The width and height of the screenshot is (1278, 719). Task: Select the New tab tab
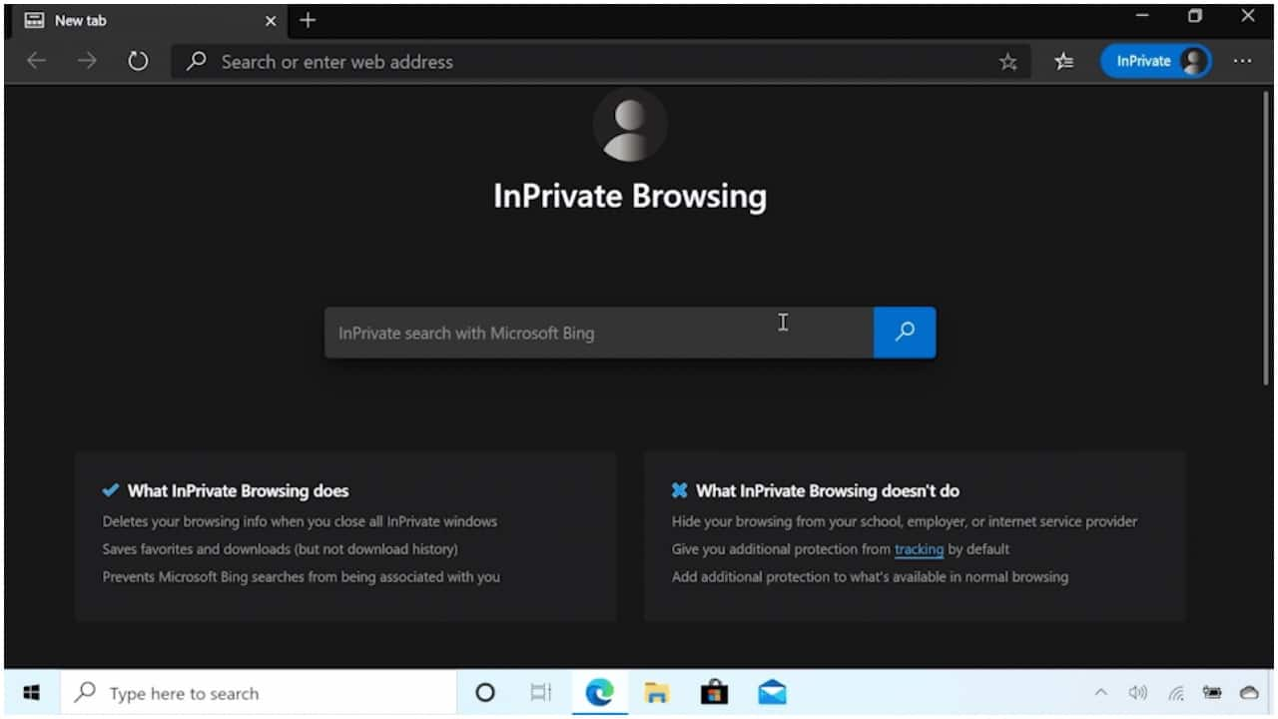point(150,20)
